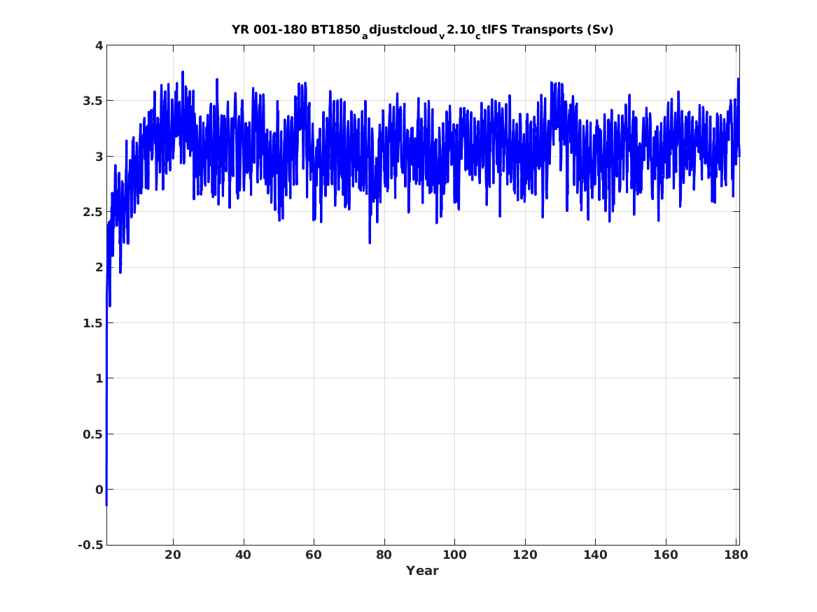The image size is (817, 612).
Task: Click the 'Year' x-axis label
Action: [x=423, y=571]
